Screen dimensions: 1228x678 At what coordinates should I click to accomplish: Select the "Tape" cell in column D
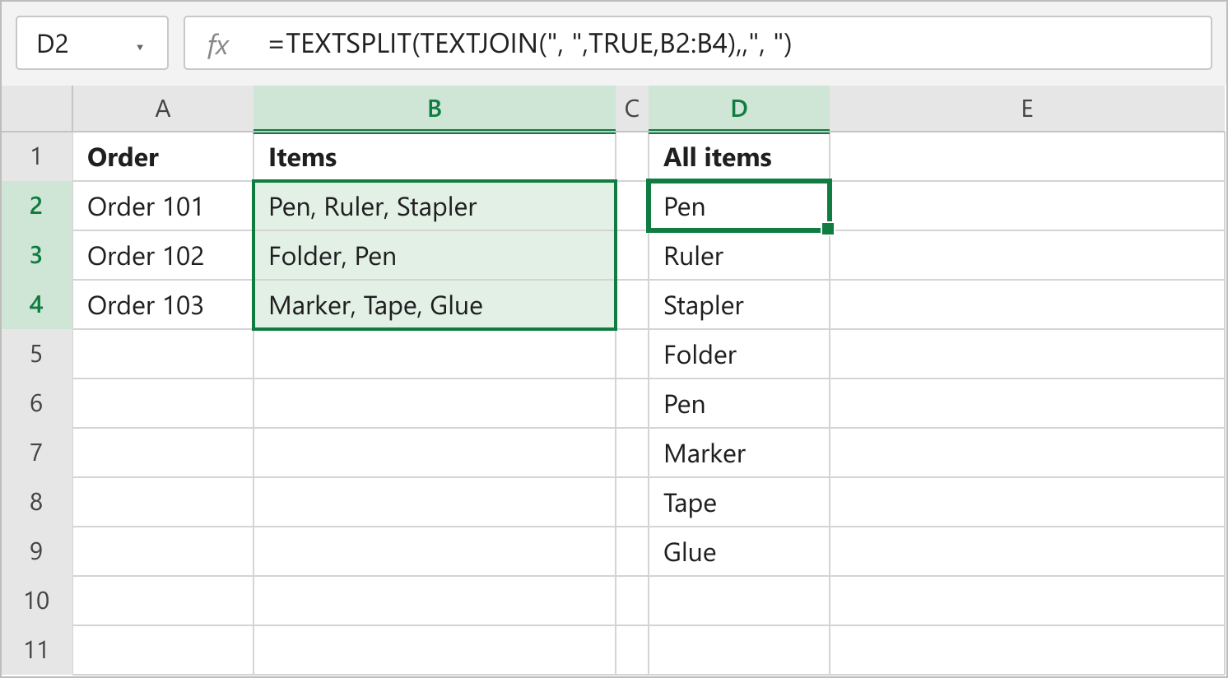tap(739, 502)
